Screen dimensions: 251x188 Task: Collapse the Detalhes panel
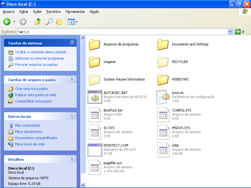[72, 159]
